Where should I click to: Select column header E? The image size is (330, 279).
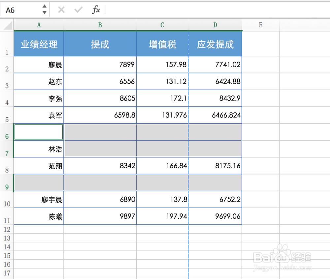pyautogui.click(x=260, y=25)
